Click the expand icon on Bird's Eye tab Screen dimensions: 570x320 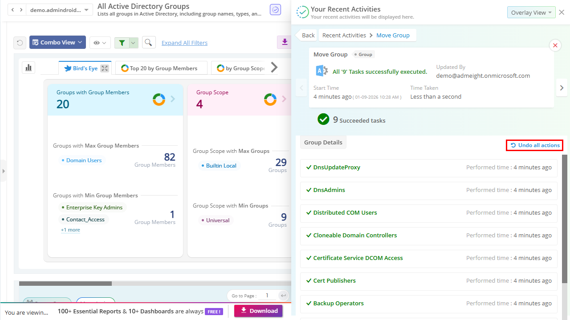coord(105,68)
